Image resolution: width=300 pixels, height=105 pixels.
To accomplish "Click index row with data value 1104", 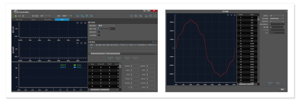I will 248,43.
